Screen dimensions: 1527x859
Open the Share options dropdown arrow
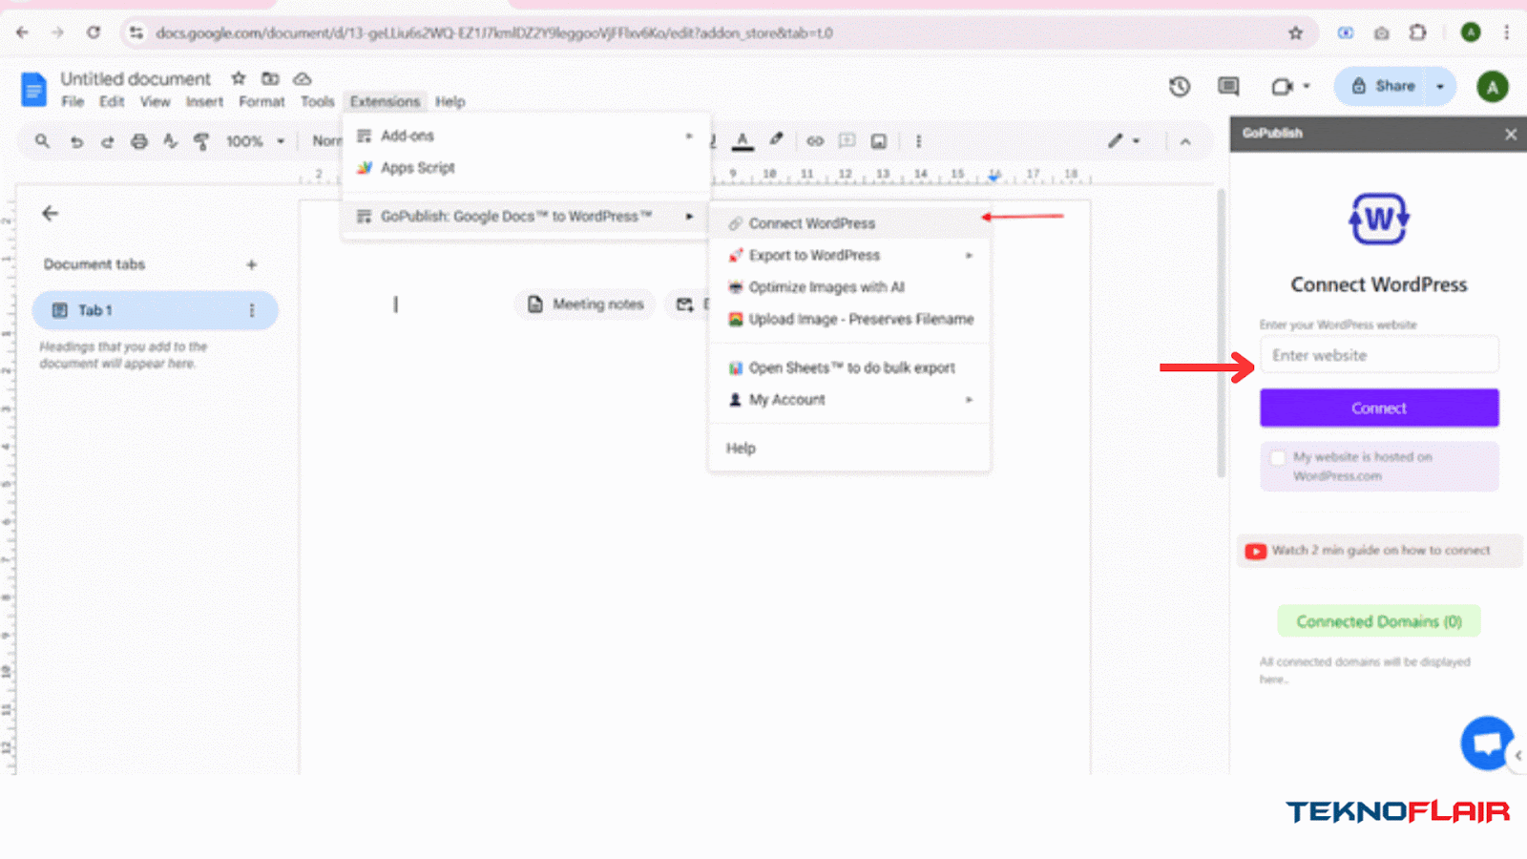coord(1440,86)
